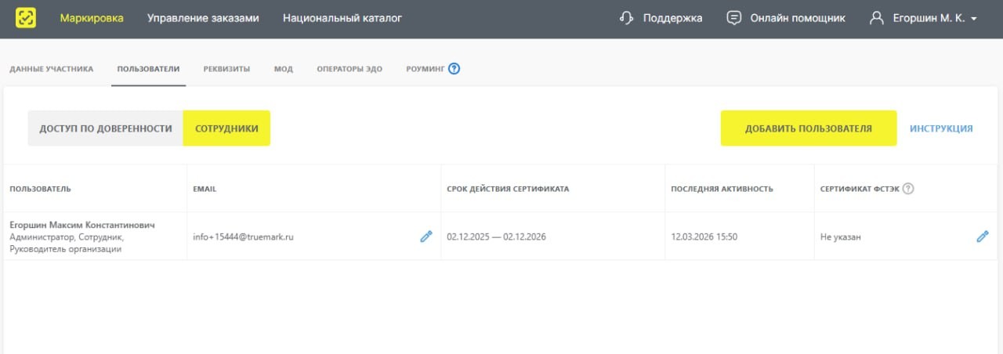Click the user profile avatar icon
Image resolution: width=1003 pixels, height=354 pixels.
[877, 18]
